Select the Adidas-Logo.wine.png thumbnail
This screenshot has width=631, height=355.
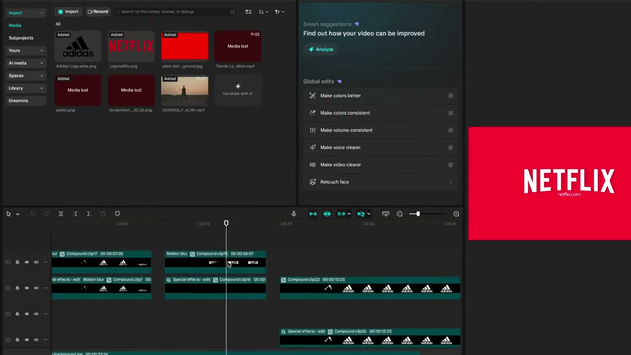(78, 46)
